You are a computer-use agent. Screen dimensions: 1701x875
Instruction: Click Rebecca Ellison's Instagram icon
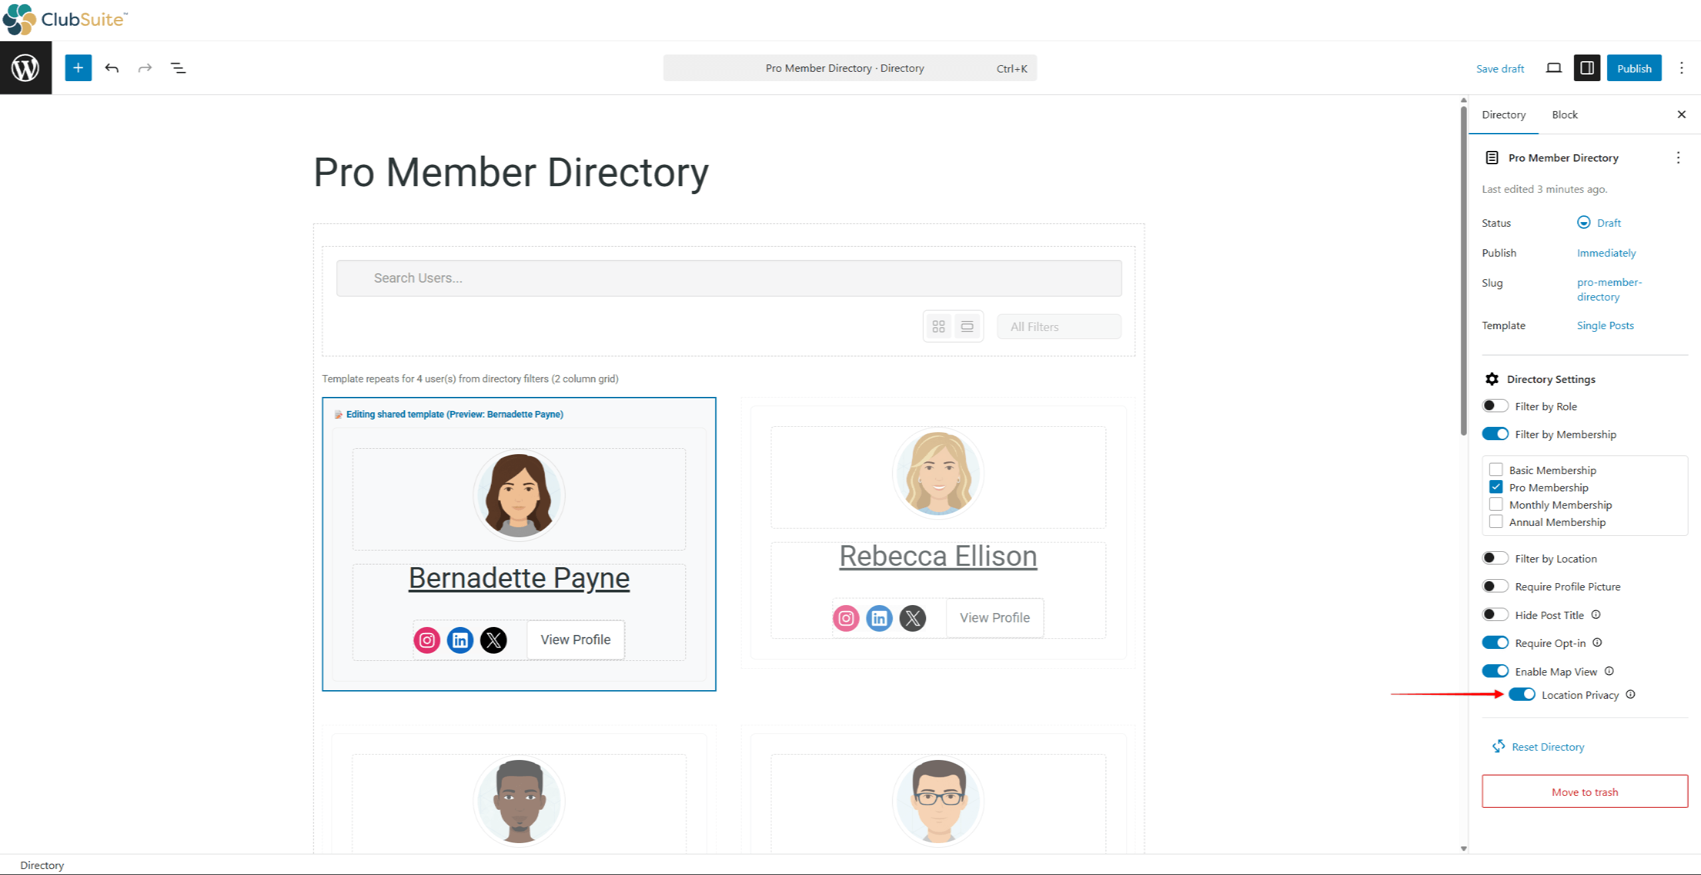pyautogui.click(x=846, y=618)
